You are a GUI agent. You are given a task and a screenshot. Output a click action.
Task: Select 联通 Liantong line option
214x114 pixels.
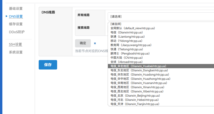pyautogui.click(x=128, y=37)
